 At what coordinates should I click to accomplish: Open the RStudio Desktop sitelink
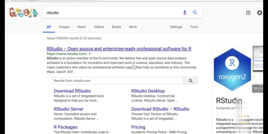pyautogui.click(x=148, y=91)
